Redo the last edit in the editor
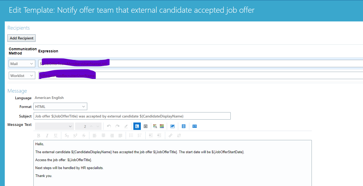This screenshot has height=186, width=363. 117,126
